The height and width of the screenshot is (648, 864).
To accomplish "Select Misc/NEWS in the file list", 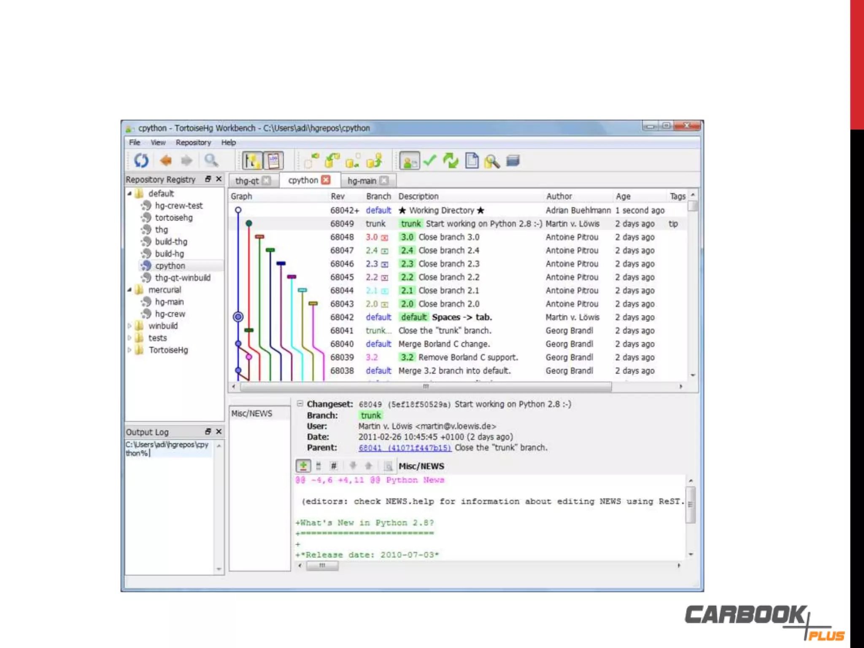I will [x=252, y=413].
